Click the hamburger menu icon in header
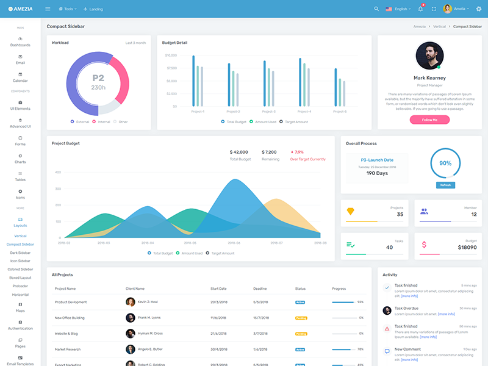 pos(48,9)
